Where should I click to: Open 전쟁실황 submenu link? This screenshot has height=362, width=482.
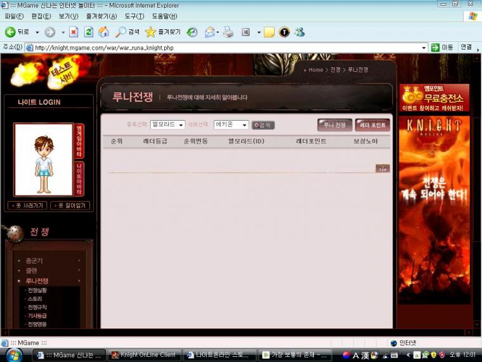37,290
